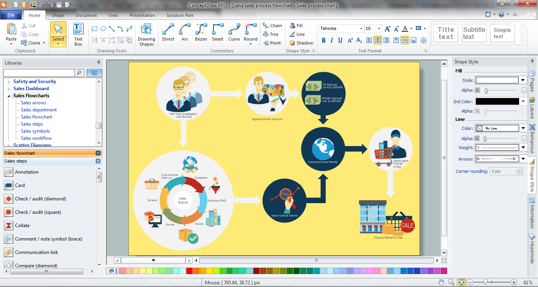Screen dimensions: 538x287
Task: Open the line Weight dropdown
Action: pyautogui.click(x=523, y=148)
